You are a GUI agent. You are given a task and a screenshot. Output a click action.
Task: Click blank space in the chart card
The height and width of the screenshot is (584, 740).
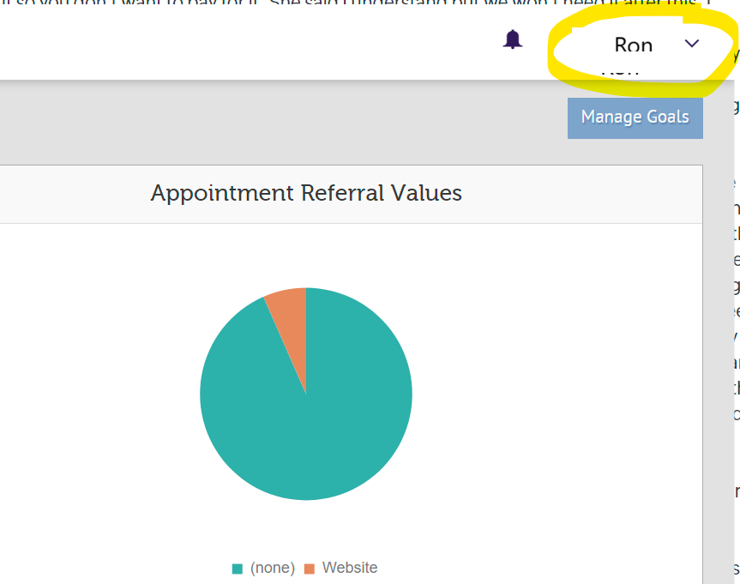click(x=557, y=386)
